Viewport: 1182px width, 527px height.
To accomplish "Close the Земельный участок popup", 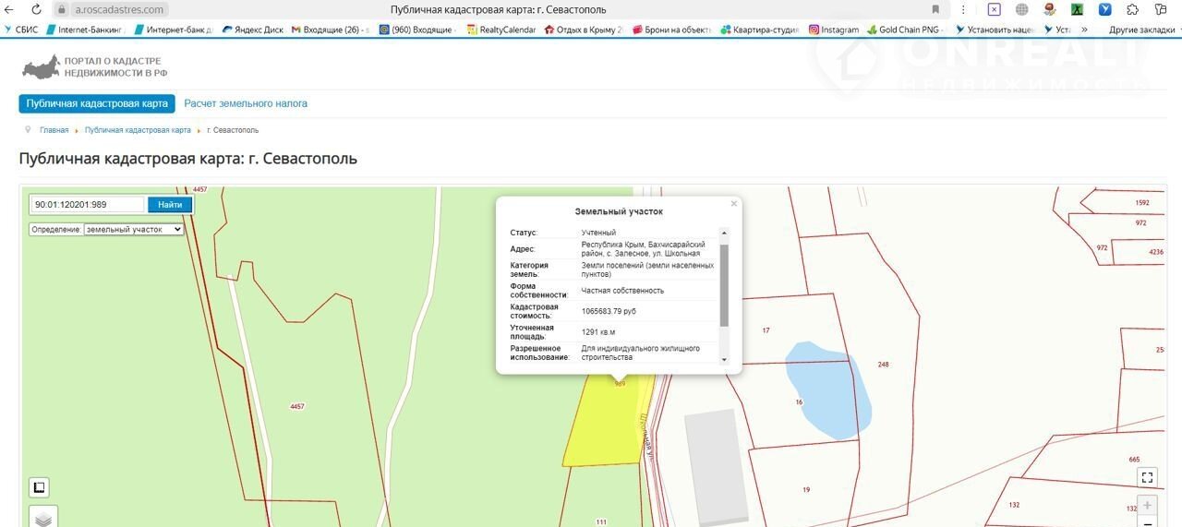I will coord(734,203).
